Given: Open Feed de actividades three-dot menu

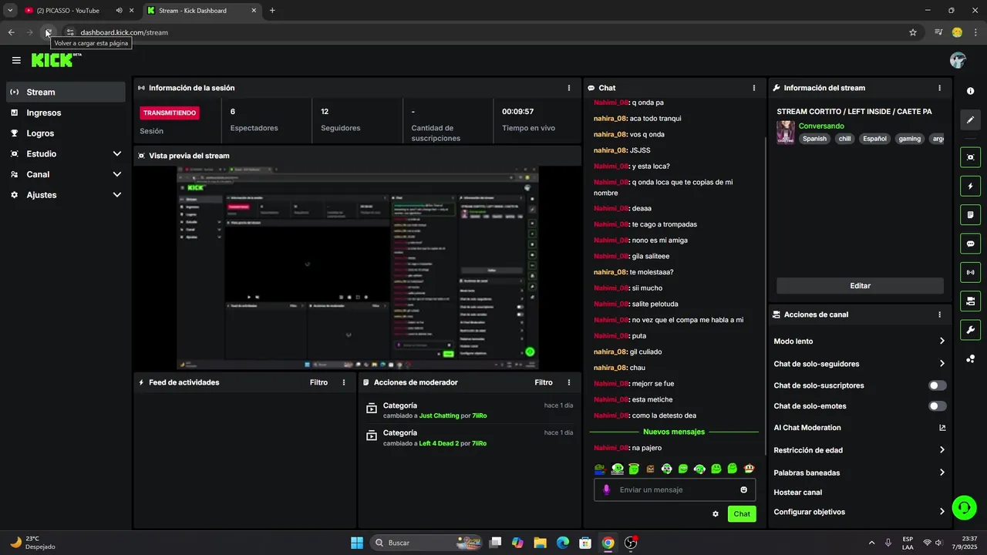Looking at the screenshot, I should click(x=344, y=382).
